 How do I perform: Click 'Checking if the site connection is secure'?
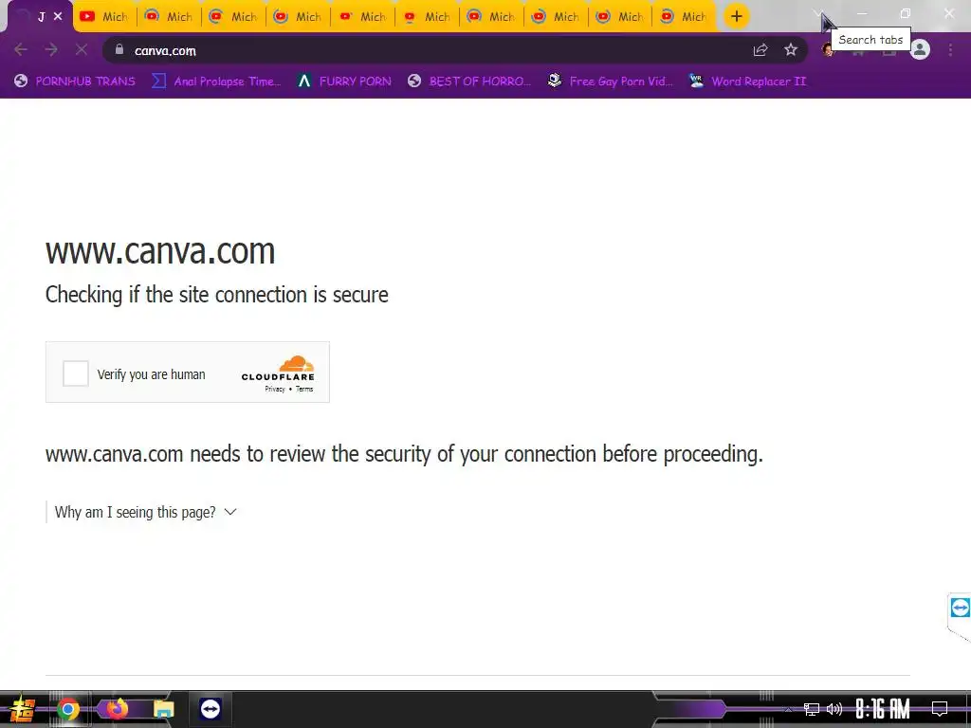pos(217,295)
